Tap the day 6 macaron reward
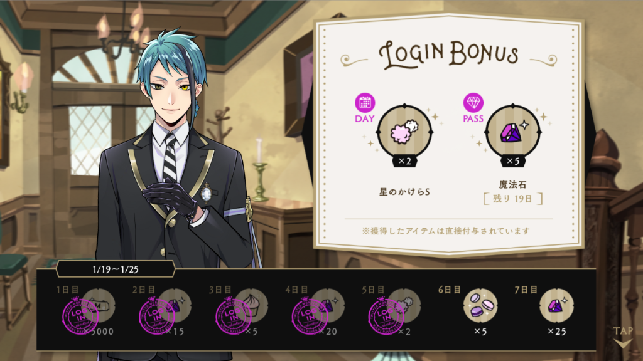 point(480,305)
